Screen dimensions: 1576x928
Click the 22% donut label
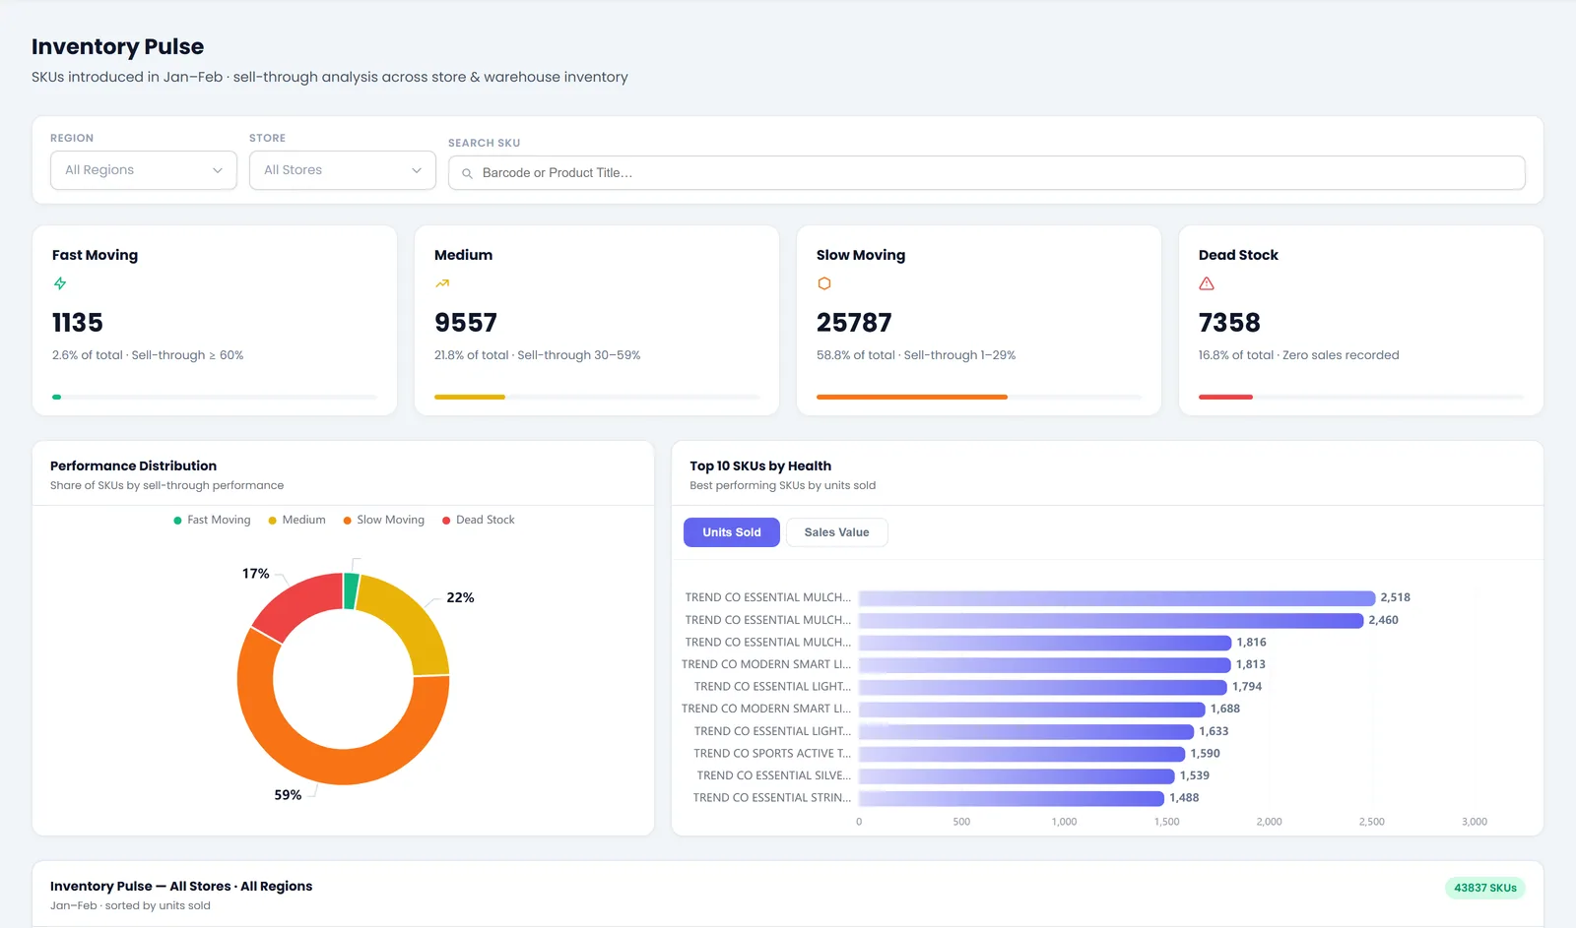point(460,597)
